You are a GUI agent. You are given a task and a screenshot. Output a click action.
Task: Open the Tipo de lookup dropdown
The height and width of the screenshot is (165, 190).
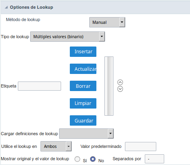pos(67,37)
